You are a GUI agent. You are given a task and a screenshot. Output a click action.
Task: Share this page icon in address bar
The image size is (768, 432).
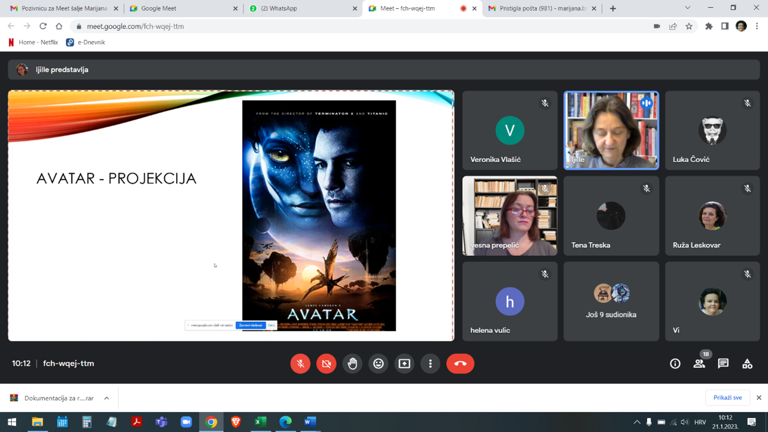pos(673,26)
